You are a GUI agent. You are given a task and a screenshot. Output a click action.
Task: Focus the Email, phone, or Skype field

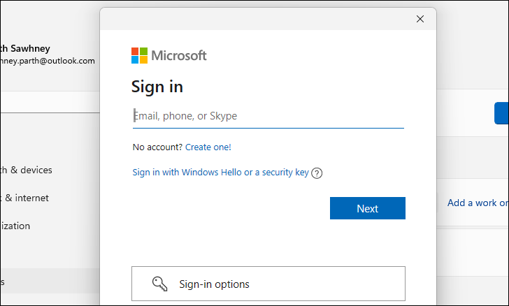tap(268, 116)
